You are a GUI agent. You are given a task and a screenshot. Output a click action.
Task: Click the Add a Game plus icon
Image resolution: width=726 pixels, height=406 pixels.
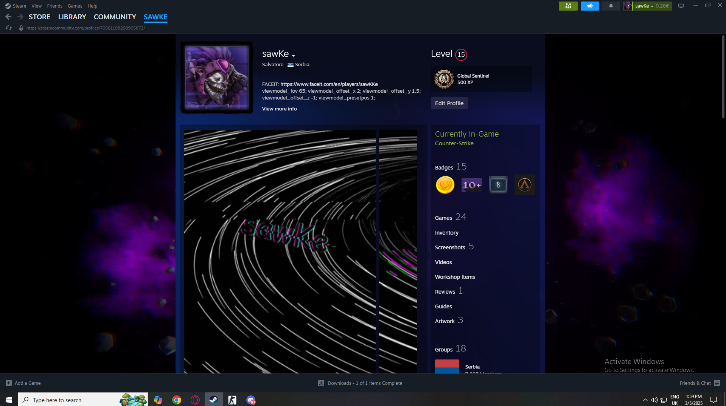coord(9,383)
